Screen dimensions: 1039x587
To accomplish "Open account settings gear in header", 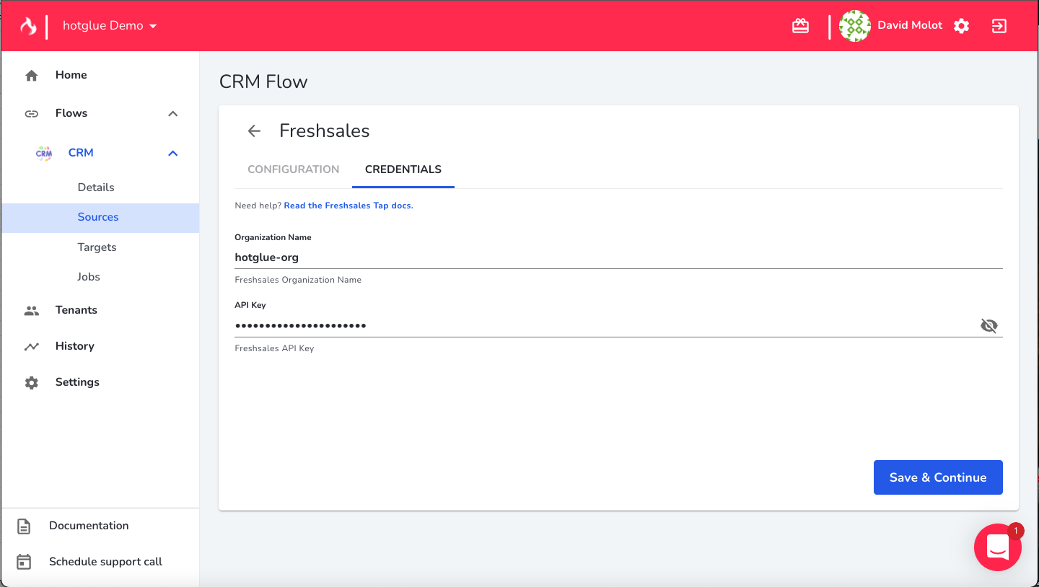I will (961, 26).
